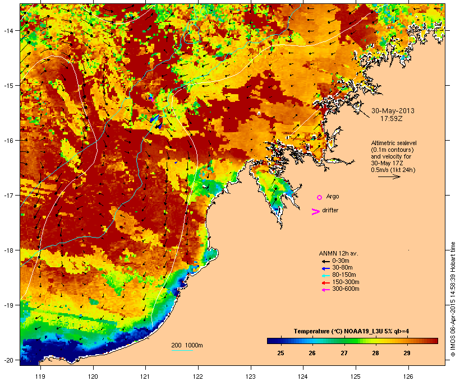Click the 'Altimetric sealevel' caption text

pos(394,143)
